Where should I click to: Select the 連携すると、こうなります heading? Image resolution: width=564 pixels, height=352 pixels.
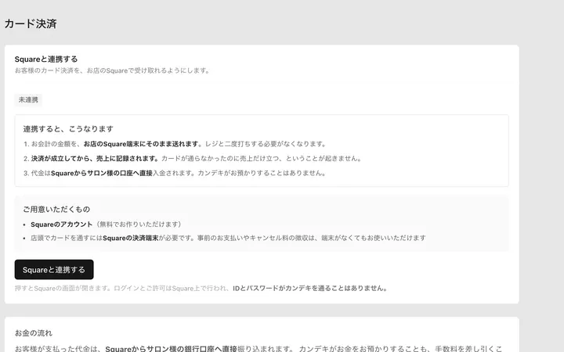coord(68,128)
